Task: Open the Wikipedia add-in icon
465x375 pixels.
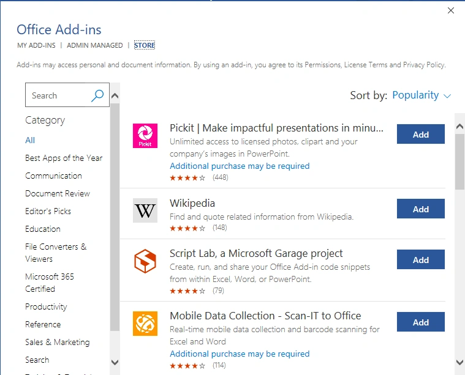Action: coord(145,210)
